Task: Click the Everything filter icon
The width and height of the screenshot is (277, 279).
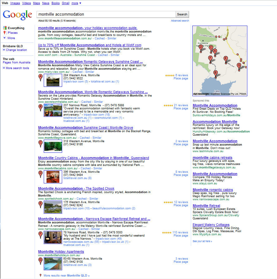Action: click(5, 28)
